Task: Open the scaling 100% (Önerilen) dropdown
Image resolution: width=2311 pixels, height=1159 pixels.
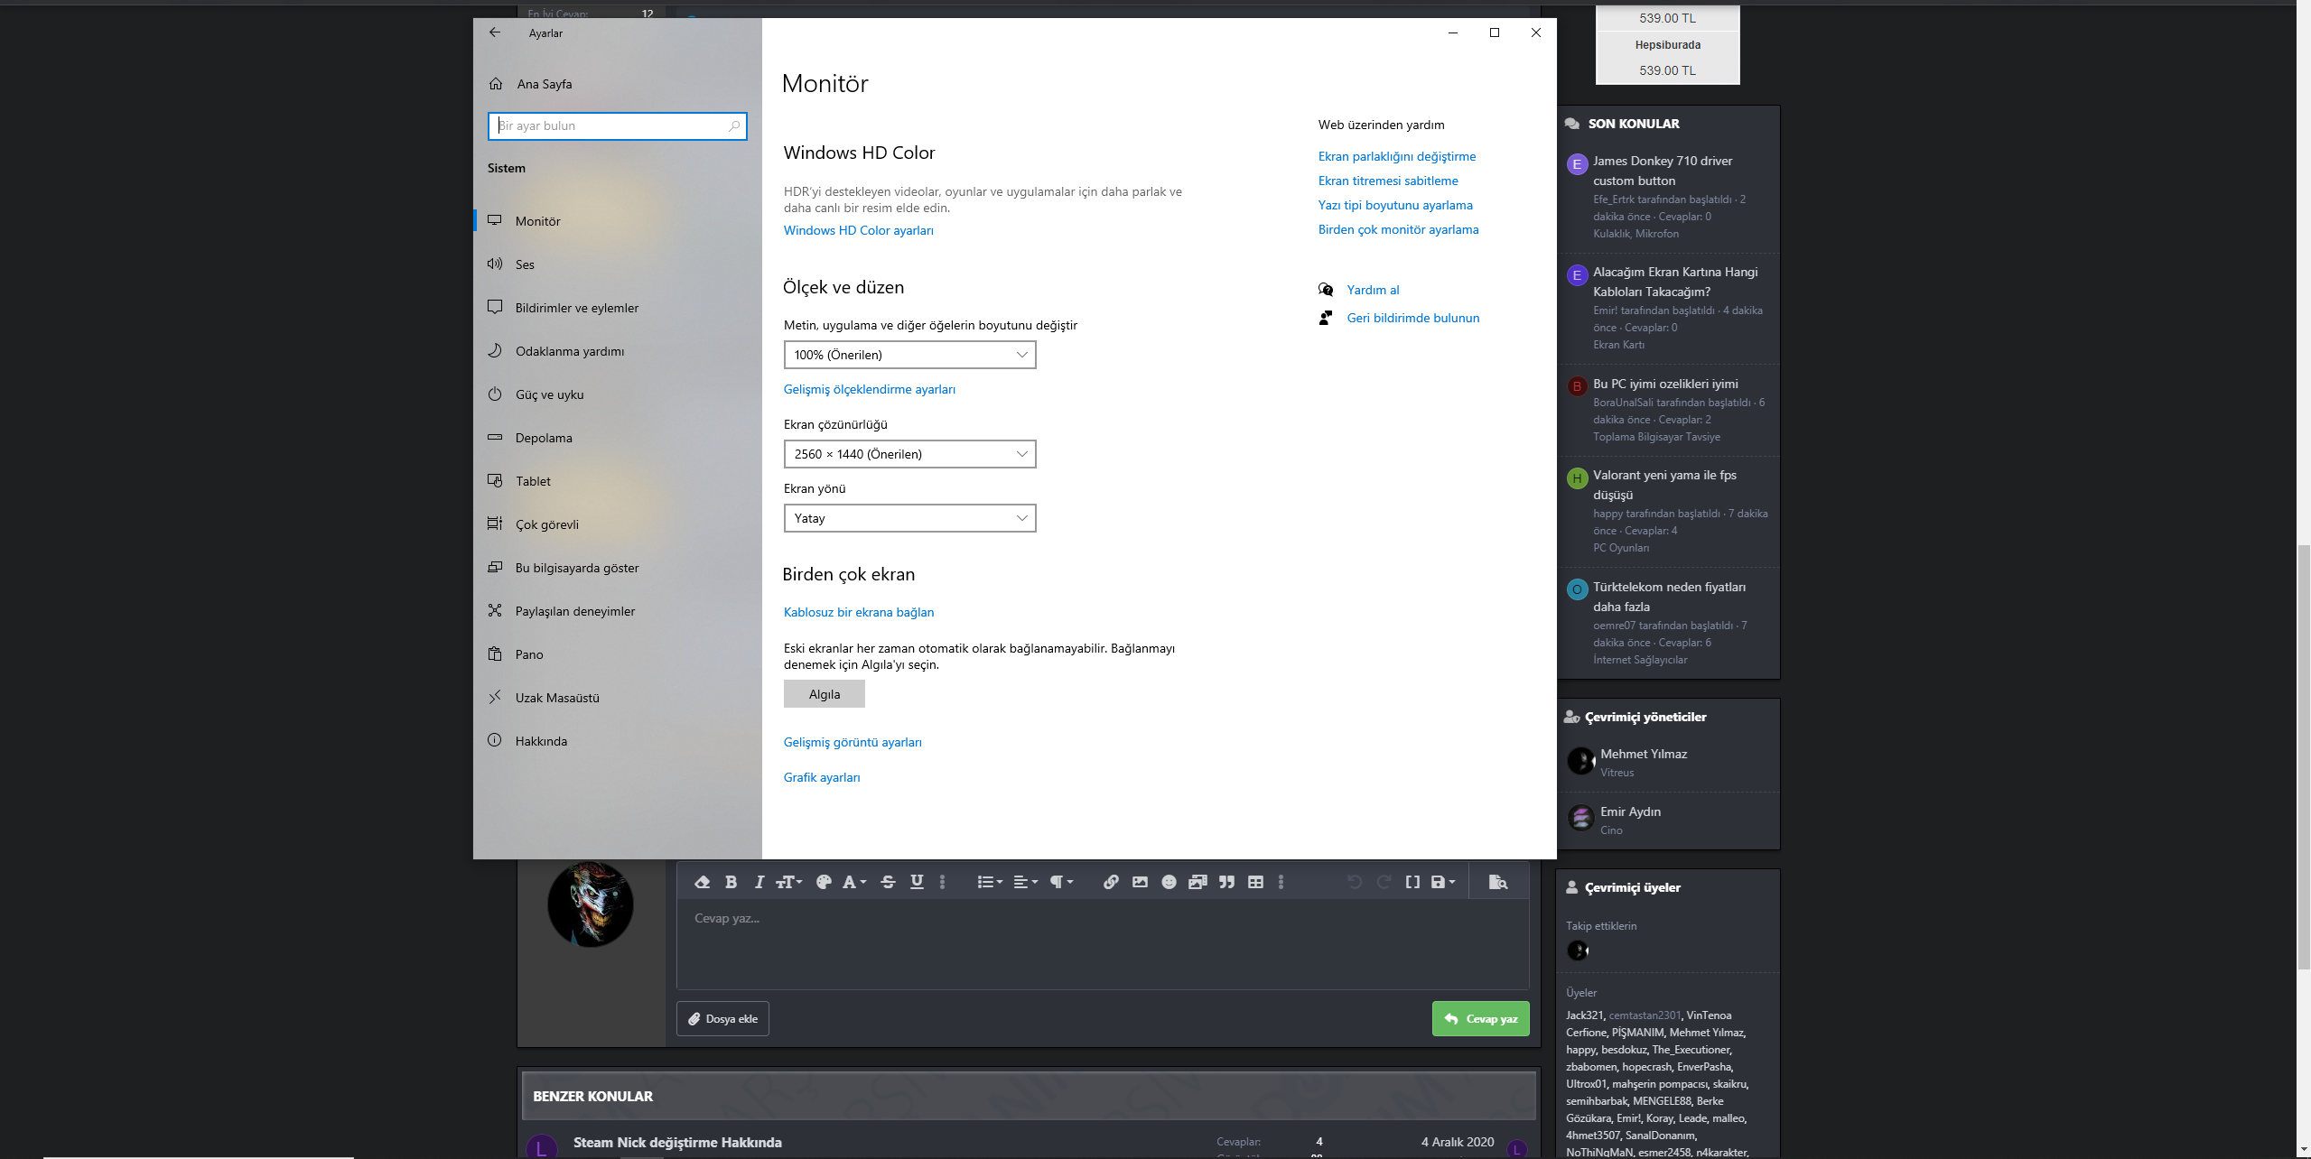Action: [x=909, y=355]
